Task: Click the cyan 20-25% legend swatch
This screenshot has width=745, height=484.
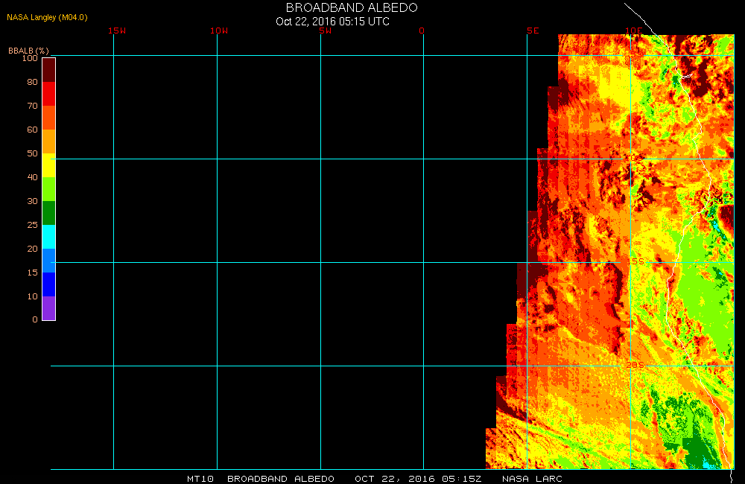Action: coord(48,237)
